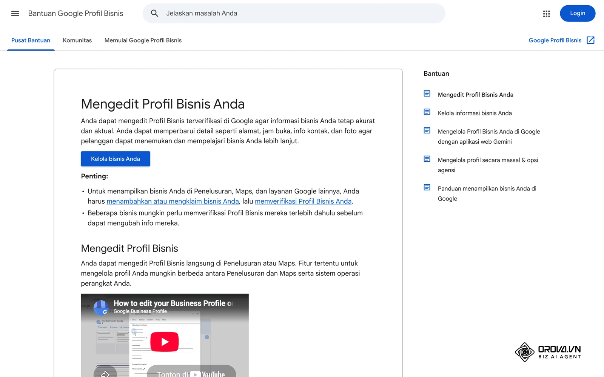
Task: Open Panduan menampilkan bisnis Anda di Google
Action: click(x=487, y=193)
